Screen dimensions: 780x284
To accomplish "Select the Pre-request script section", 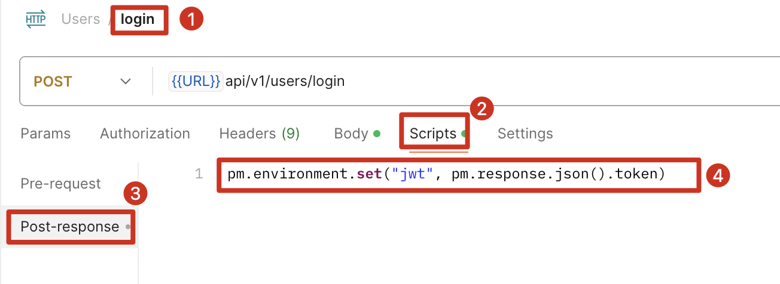I will (60, 184).
